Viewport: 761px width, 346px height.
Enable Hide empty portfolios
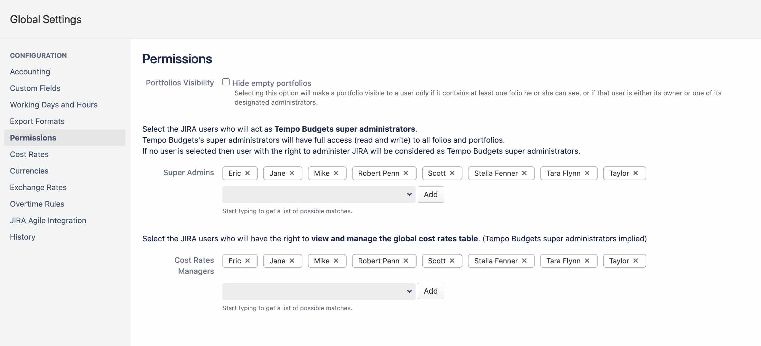tap(226, 82)
